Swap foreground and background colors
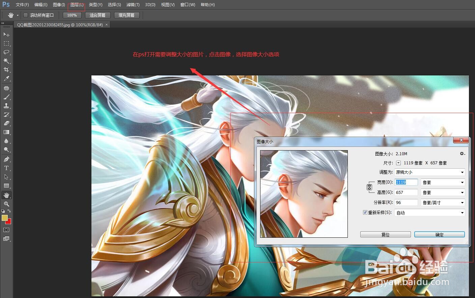475x298 pixels. pyautogui.click(x=9, y=211)
